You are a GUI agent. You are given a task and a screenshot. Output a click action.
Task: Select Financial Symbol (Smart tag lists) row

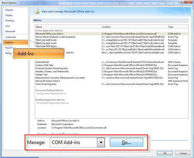click(111, 68)
